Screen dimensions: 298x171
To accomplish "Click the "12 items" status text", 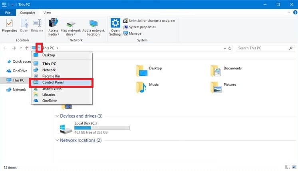I will click(x=10, y=167).
